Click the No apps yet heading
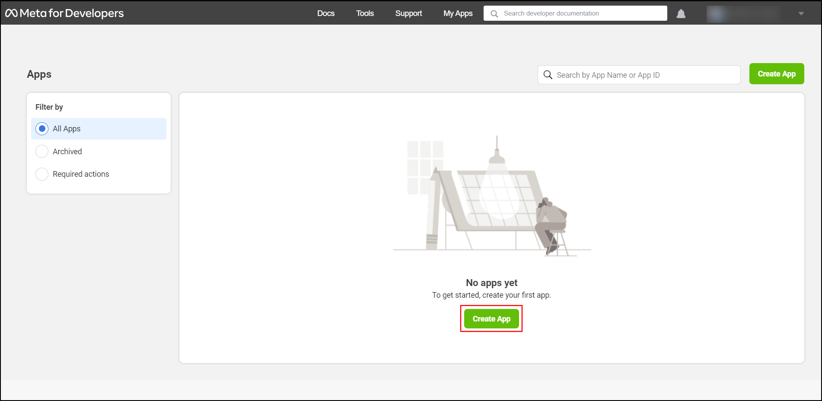Screen dimensions: 822x401 point(491,283)
